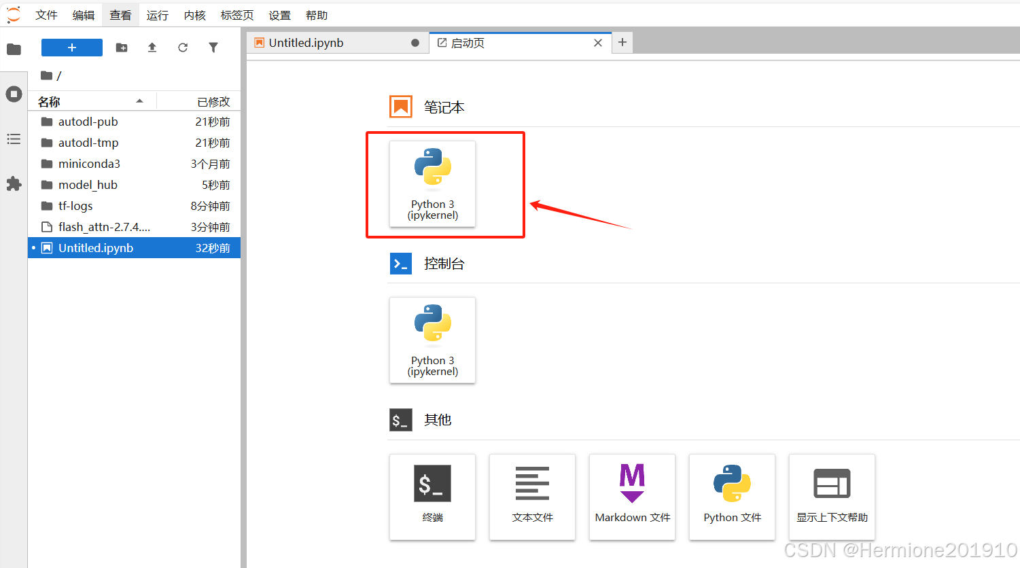Open the 查看 menu
The image size is (1020, 568).
[120, 15]
